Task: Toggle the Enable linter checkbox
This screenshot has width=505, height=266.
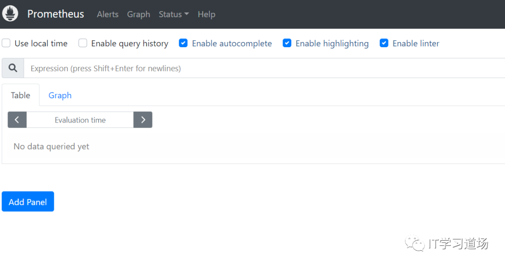Action: [384, 43]
